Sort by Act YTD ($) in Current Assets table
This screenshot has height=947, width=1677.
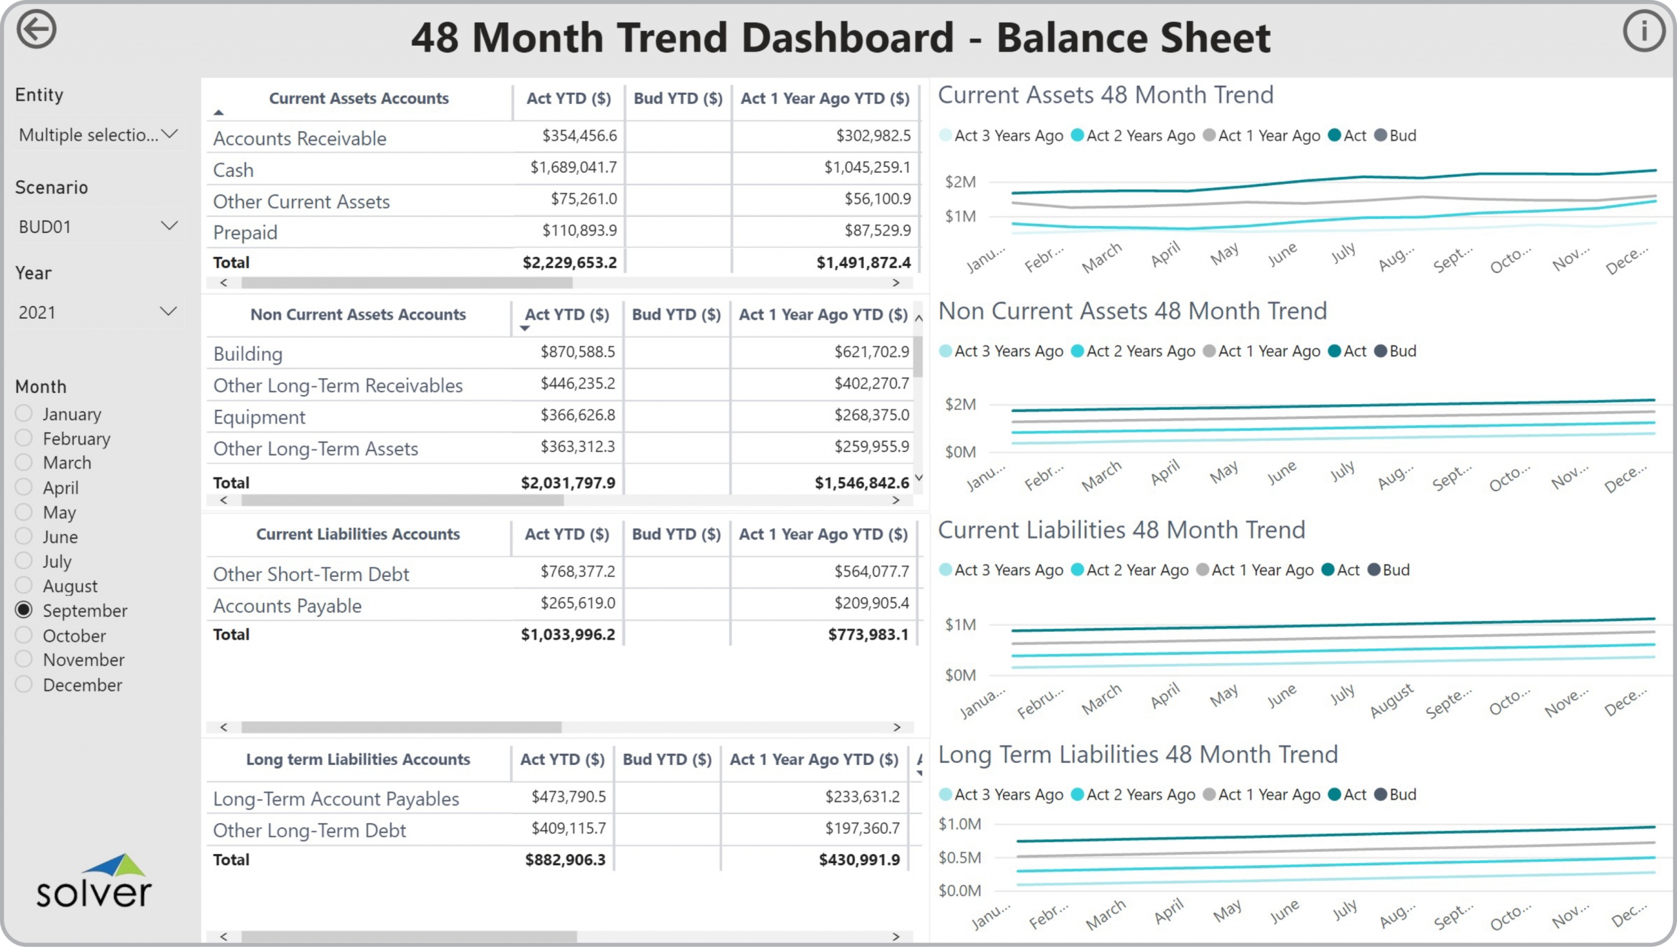coord(568,98)
